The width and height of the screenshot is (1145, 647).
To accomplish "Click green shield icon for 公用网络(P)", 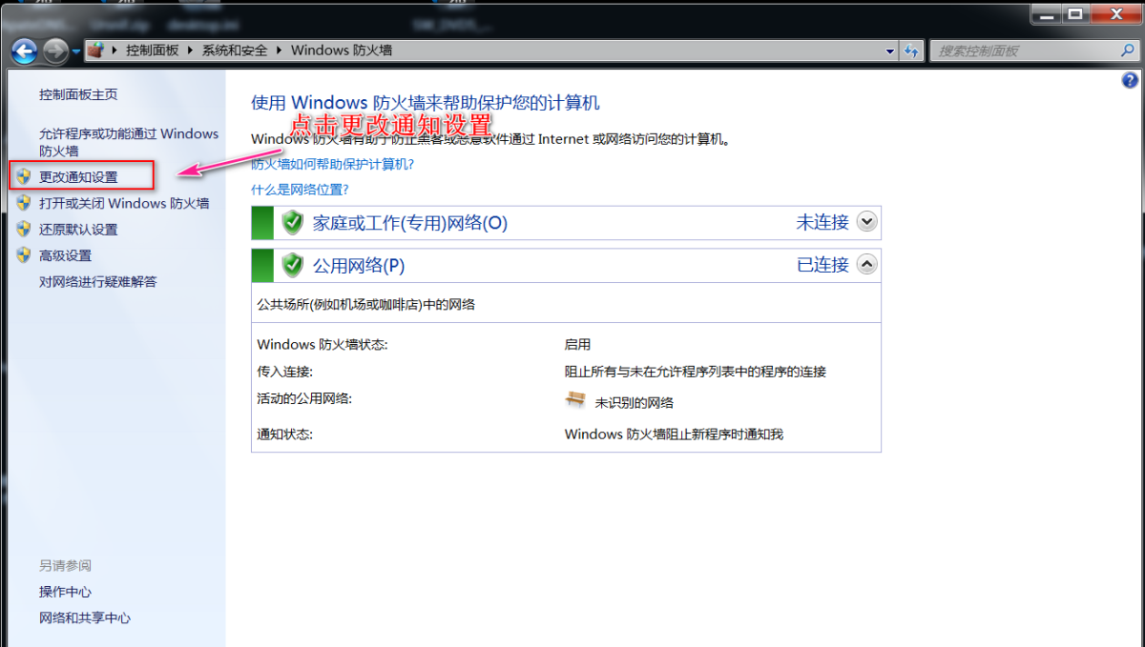I will click(292, 265).
